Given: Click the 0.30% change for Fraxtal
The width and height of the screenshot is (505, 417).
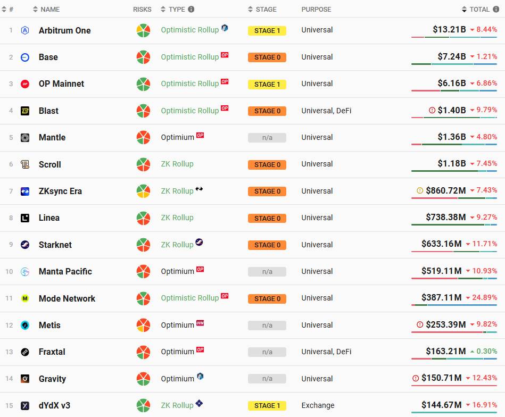Looking at the screenshot, I should pyautogui.click(x=487, y=351).
